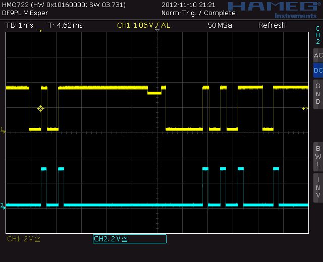Click the CH2 ground reference arrow

pos(3,206)
